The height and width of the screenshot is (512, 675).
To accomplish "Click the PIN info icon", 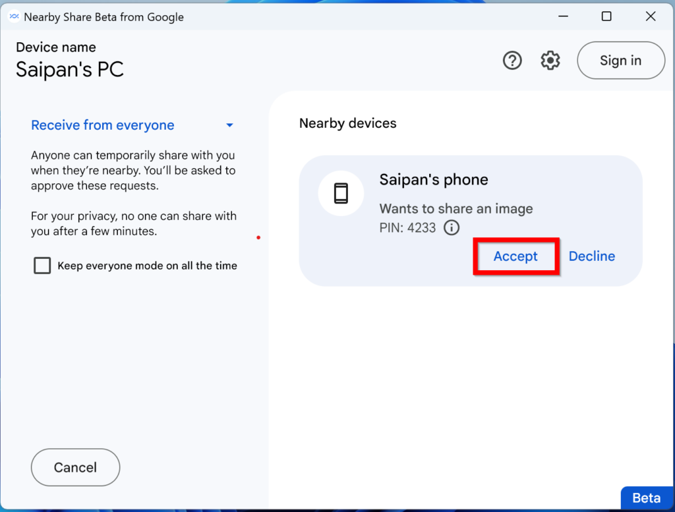I will coord(452,228).
